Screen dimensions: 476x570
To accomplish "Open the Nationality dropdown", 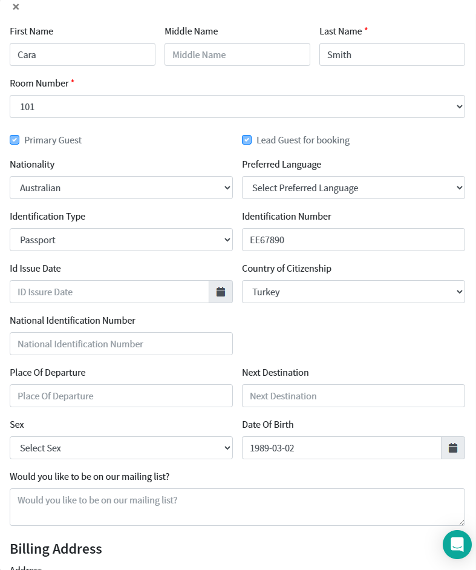I will (x=121, y=188).
